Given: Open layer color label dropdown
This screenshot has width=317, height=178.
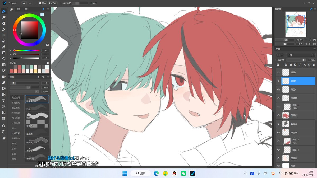Looking at the screenshot, I should pyautogui.click(x=280, y=55).
